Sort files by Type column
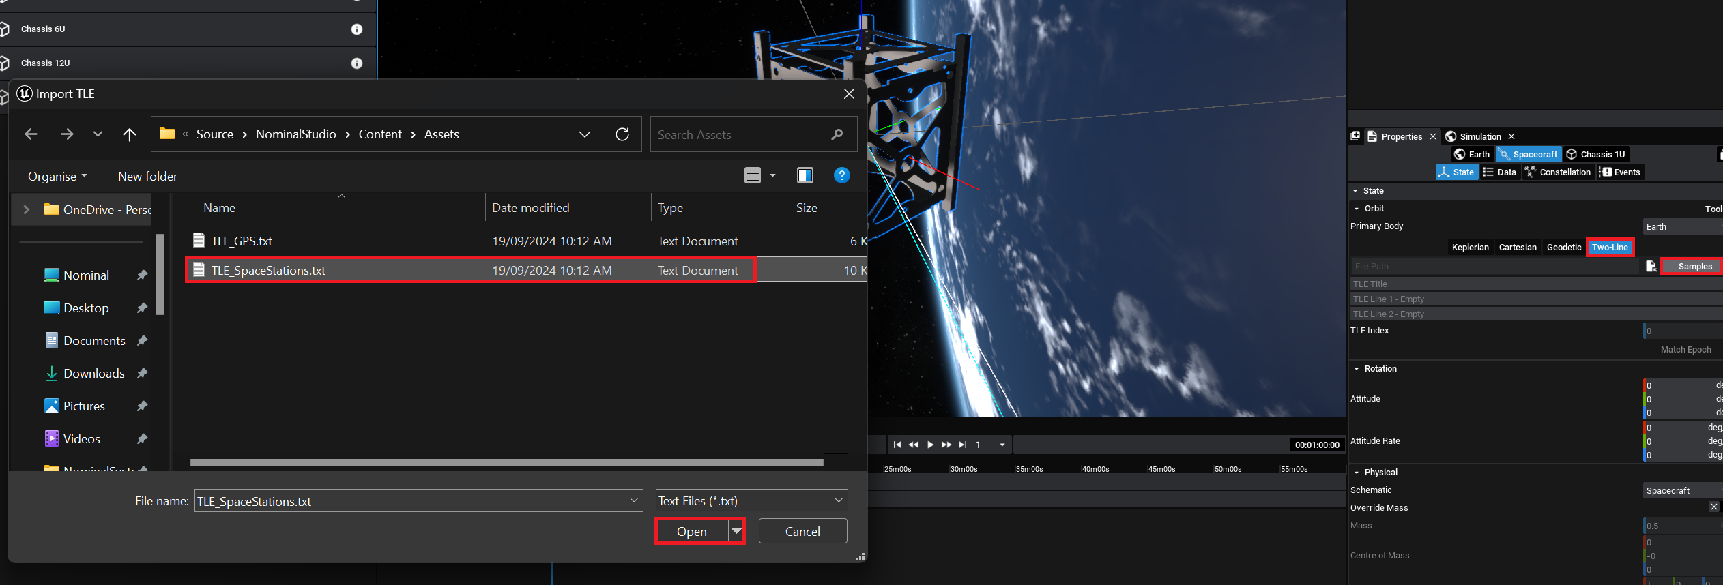Screen dimensions: 1723x585 coord(670,208)
